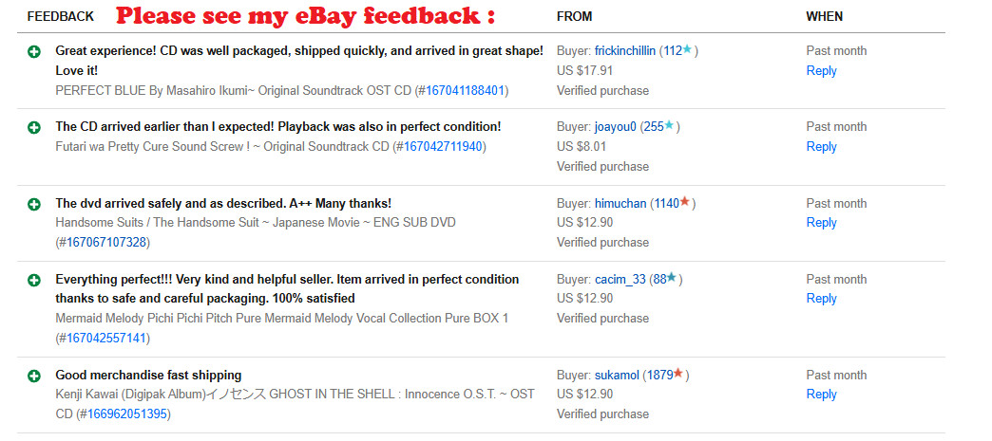Click green plus icon beside Futari wa Pretty Cure feedback

coord(34,126)
